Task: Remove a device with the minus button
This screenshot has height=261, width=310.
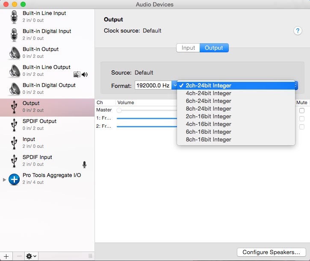Action: pyautogui.click(x=19, y=256)
